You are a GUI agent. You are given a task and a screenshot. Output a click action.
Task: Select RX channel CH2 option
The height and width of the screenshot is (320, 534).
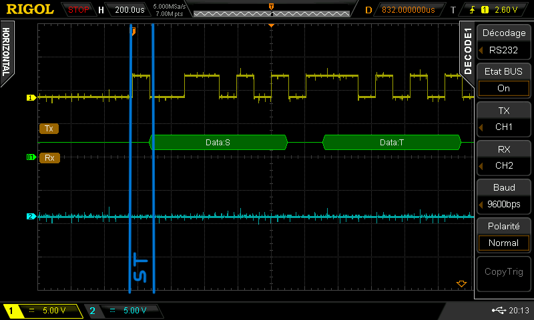click(503, 158)
